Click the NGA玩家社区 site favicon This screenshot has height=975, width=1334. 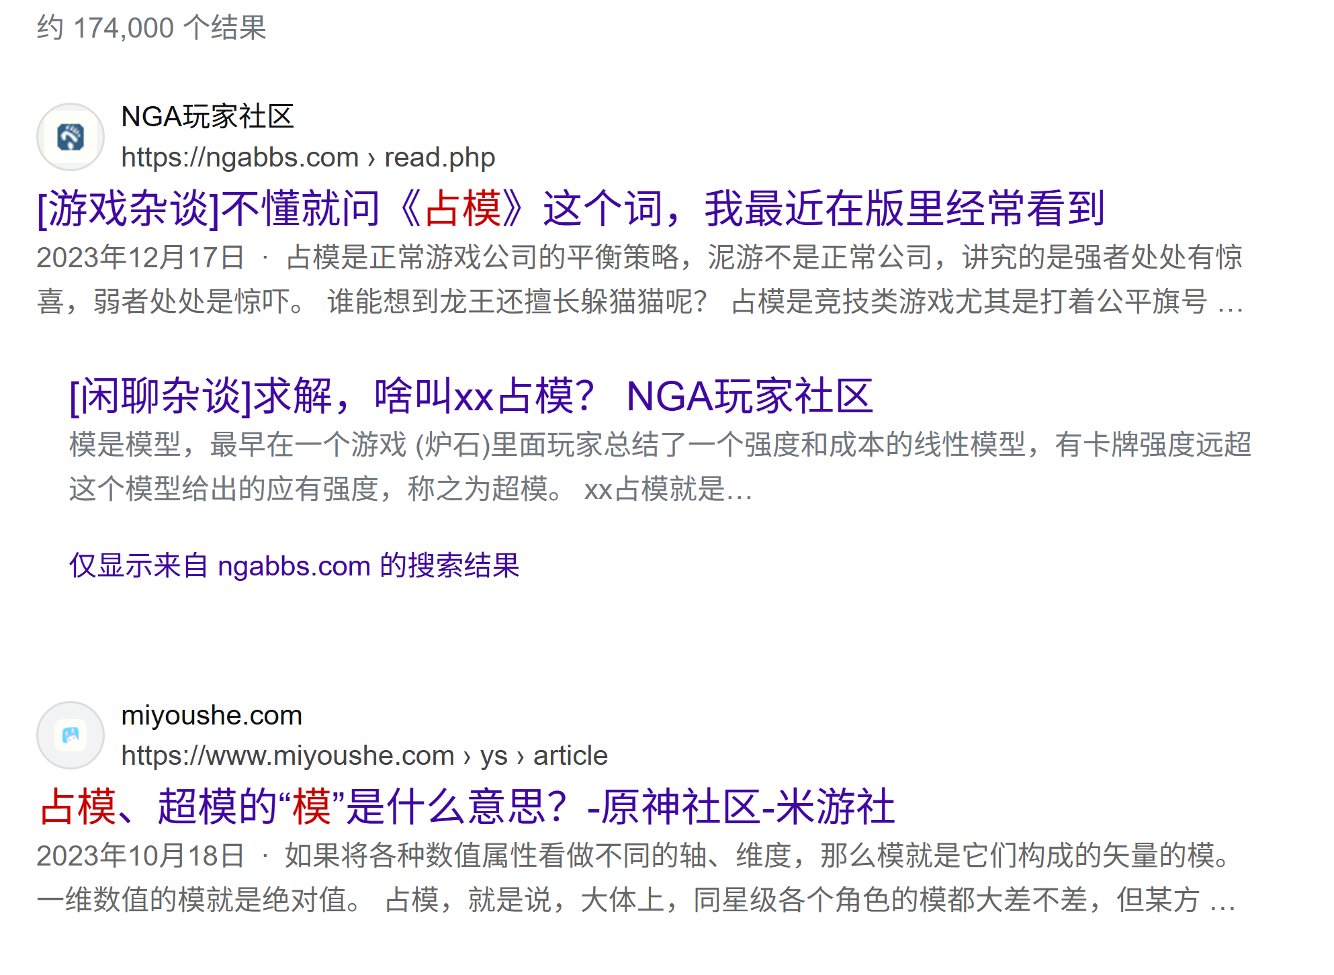click(x=71, y=137)
